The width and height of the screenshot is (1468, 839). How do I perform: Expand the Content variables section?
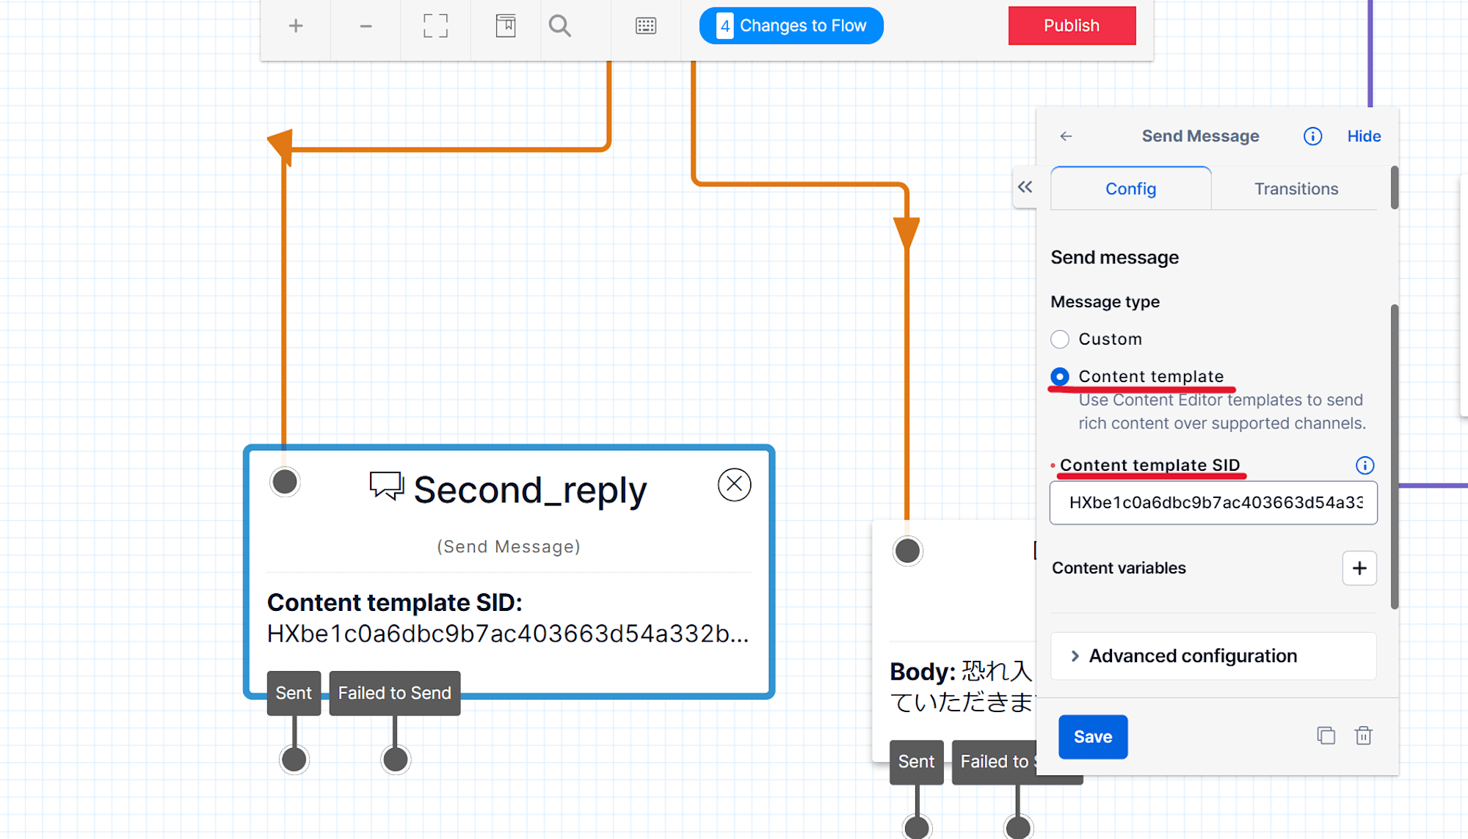pyautogui.click(x=1360, y=568)
